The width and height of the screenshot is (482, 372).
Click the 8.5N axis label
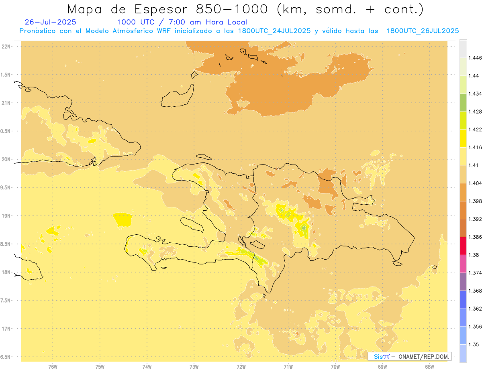[x=6, y=244]
